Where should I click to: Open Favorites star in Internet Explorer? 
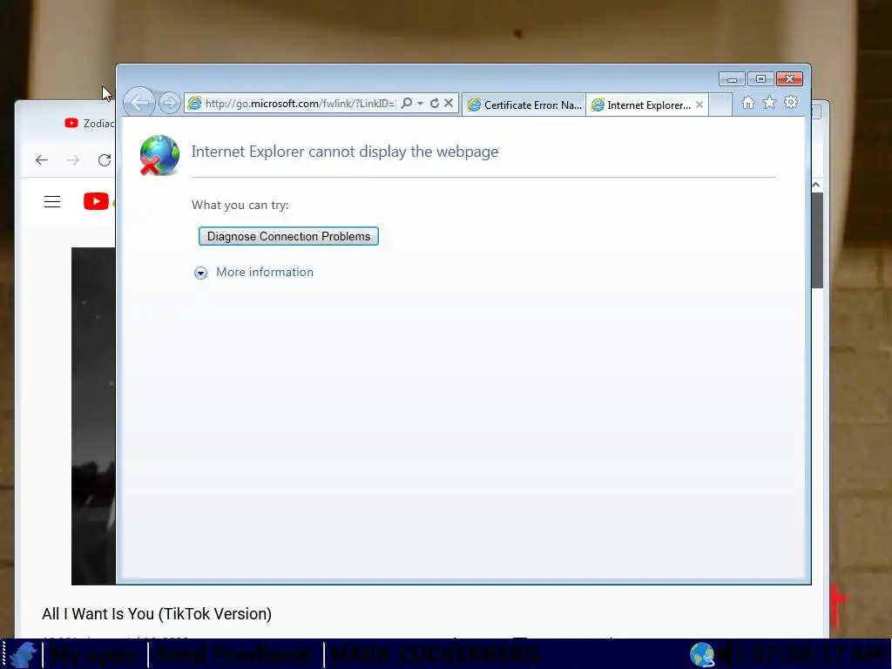pos(769,103)
